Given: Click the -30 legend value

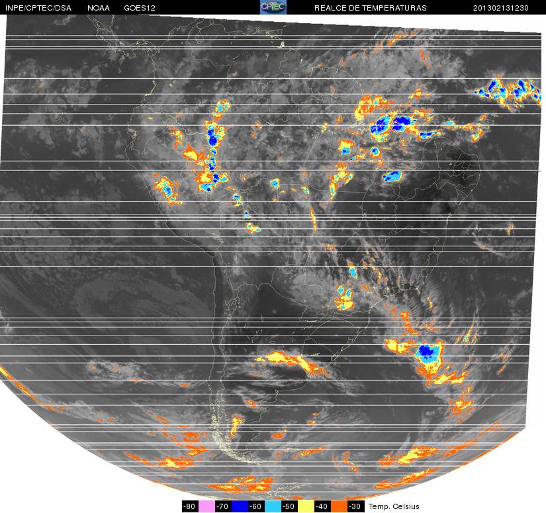Looking at the screenshot, I should 356,506.
